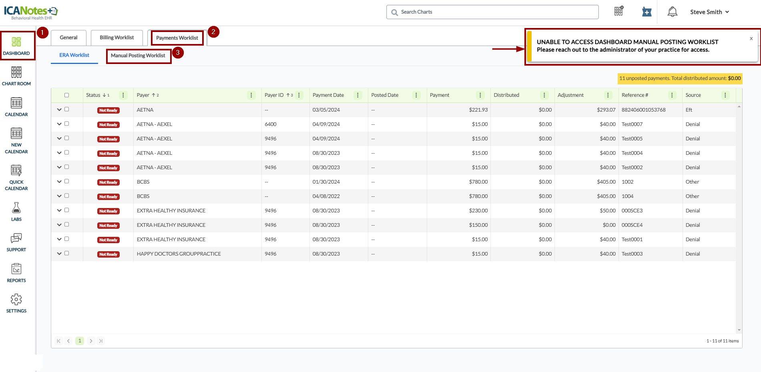Go to the next page
The height and width of the screenshot is (372, 761).
[91, 341]
